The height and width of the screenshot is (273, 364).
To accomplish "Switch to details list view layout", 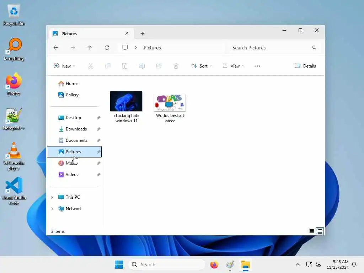I will 312,231.
